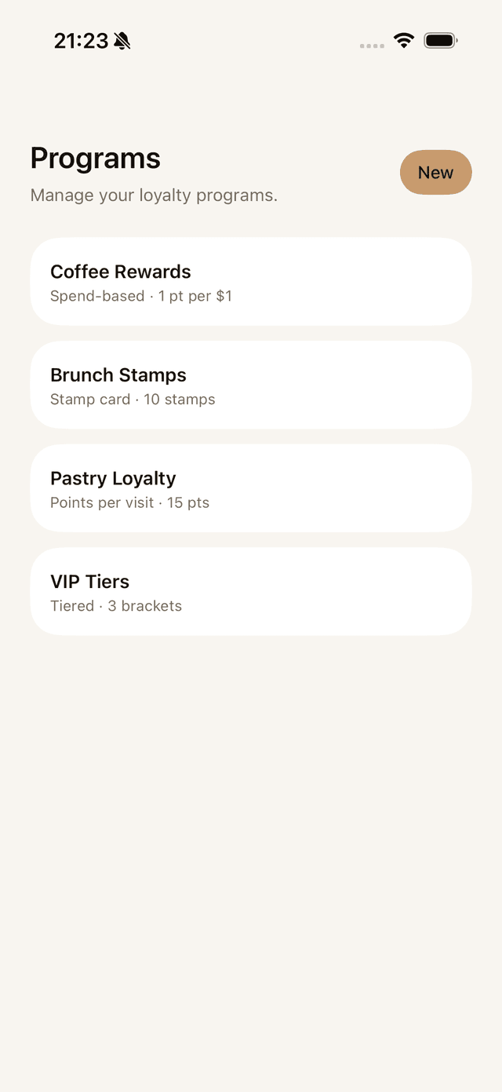Viewport: 502px width, 1092px height.
Task: Select the Pastry Loyalty program
Action: pyautogui.click(x=251, y=488)
